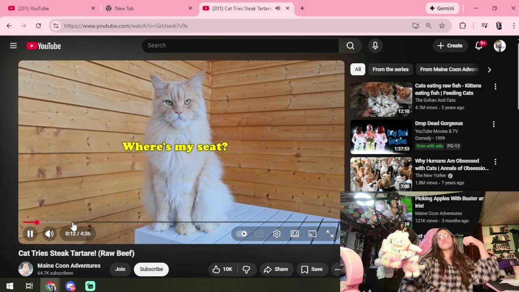Switch to theater mode
Image resolution: width=519 pixels, height=292 pixels.
pos(295,234)
